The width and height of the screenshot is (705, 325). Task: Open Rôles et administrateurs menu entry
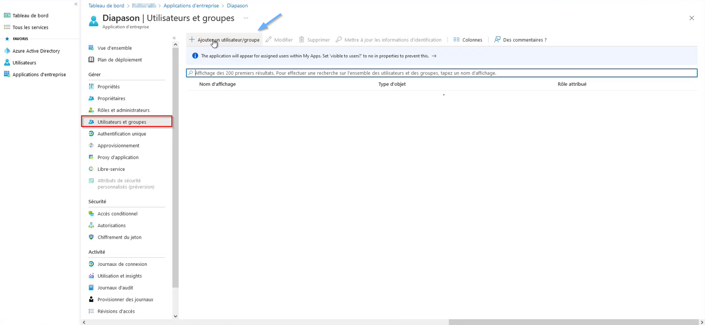pyautogui.click(x=123, y=110)
